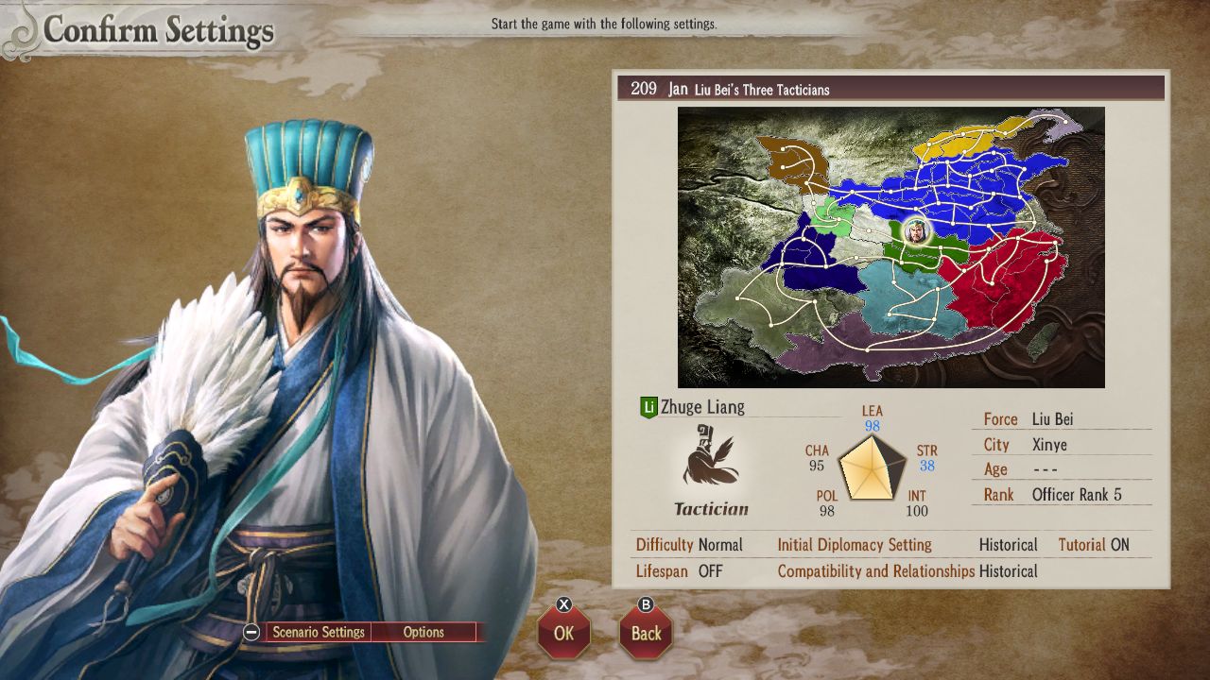Confirm with the red OK button
1210x680 pixels.
[564, 632]
